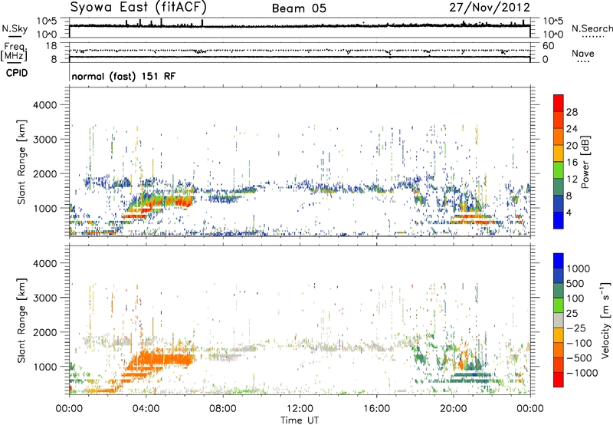613x425 pixels.
Task: Click the yellow -25 to -100 Velocity colorbar segment
Action: click(x=559, y=335)
